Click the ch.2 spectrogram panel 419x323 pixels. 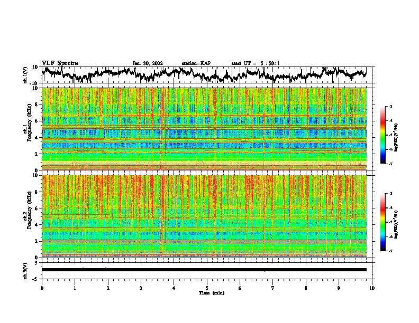click(204, 216)
